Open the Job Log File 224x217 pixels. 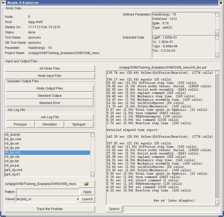click(50, 117)
